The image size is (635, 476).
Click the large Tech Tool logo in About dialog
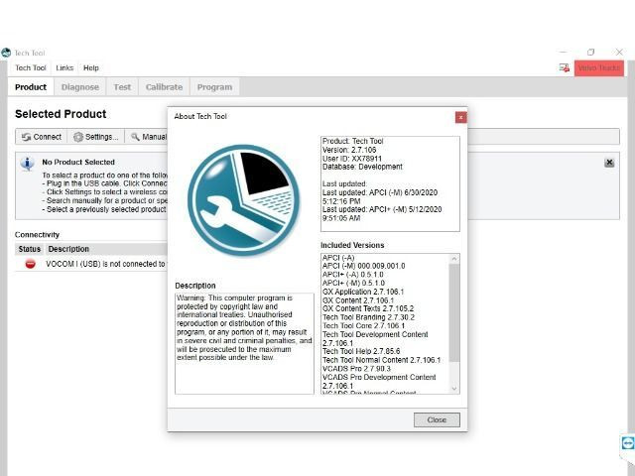tap(244, 200)
